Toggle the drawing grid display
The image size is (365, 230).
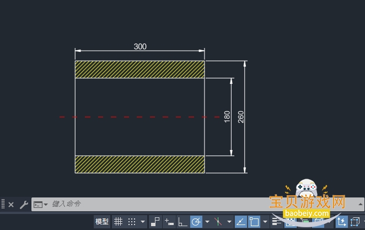[x=118, y=222]
